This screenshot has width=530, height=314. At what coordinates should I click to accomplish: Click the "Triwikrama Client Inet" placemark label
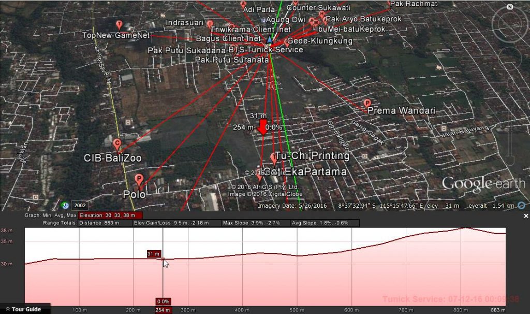pos(251,30)
